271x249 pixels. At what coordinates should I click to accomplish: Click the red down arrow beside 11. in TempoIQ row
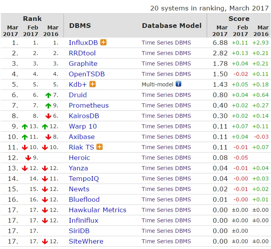point(45,179)
